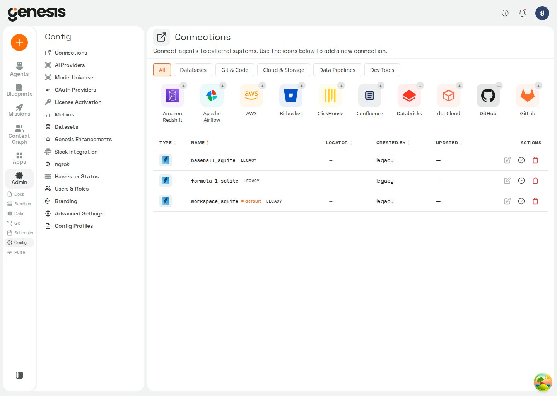
Task: Open the help question mark icon
Action: [505, 13]
